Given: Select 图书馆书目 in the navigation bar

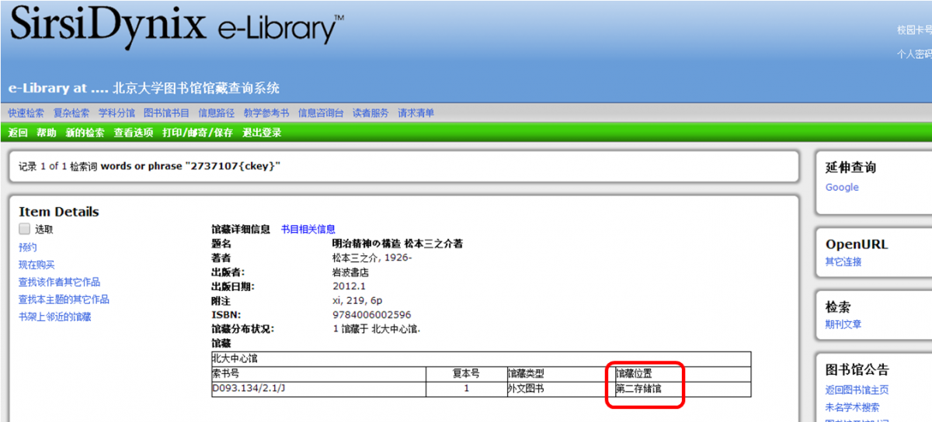Looking at the screenshot, I should point(166,113).
